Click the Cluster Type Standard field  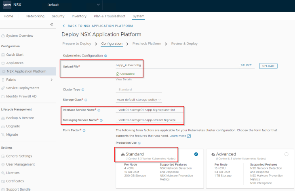tap(139, 90)
